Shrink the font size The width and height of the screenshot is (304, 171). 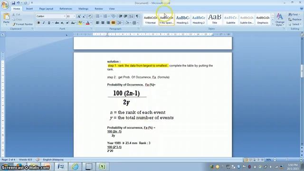84,17
